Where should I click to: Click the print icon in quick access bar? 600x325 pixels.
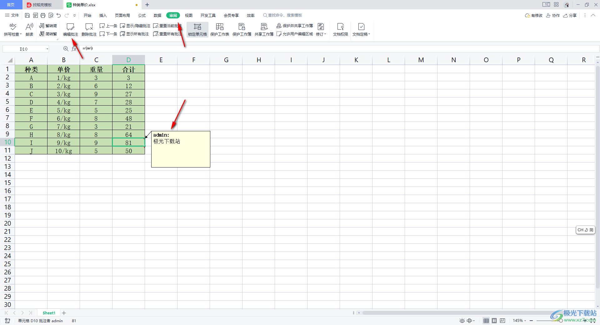click(x=43, y=15)
